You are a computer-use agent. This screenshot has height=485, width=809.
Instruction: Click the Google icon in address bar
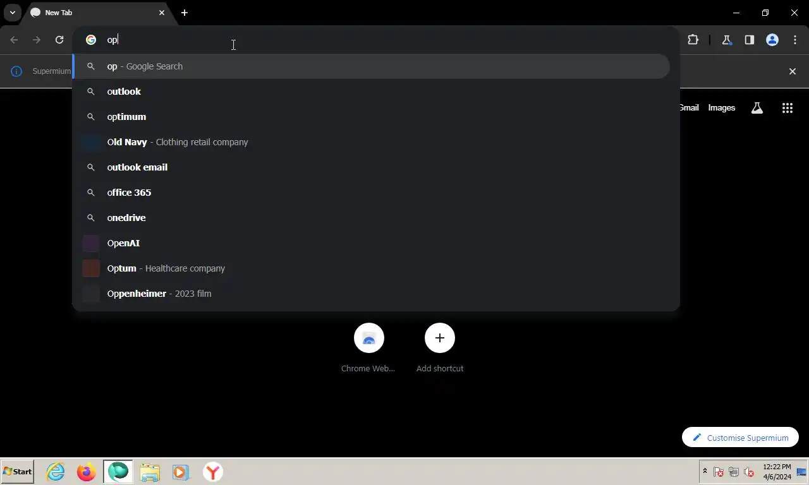click(91, 40)
